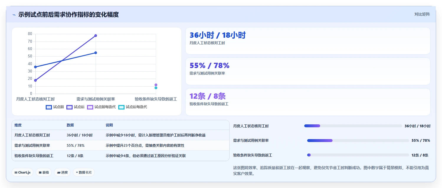
Task: Click the note starting 示例中提升23个百分点
Action: point(145,146)
